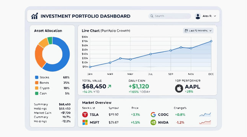This screenshot has width=247, height=137.
Task: Click the dark orange Bonds legend swatch
Action: tap(37, 83)
